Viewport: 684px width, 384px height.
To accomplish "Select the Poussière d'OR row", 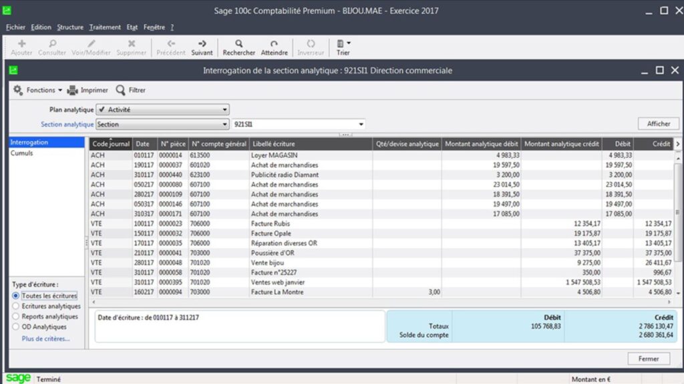I will pos(381,253).
